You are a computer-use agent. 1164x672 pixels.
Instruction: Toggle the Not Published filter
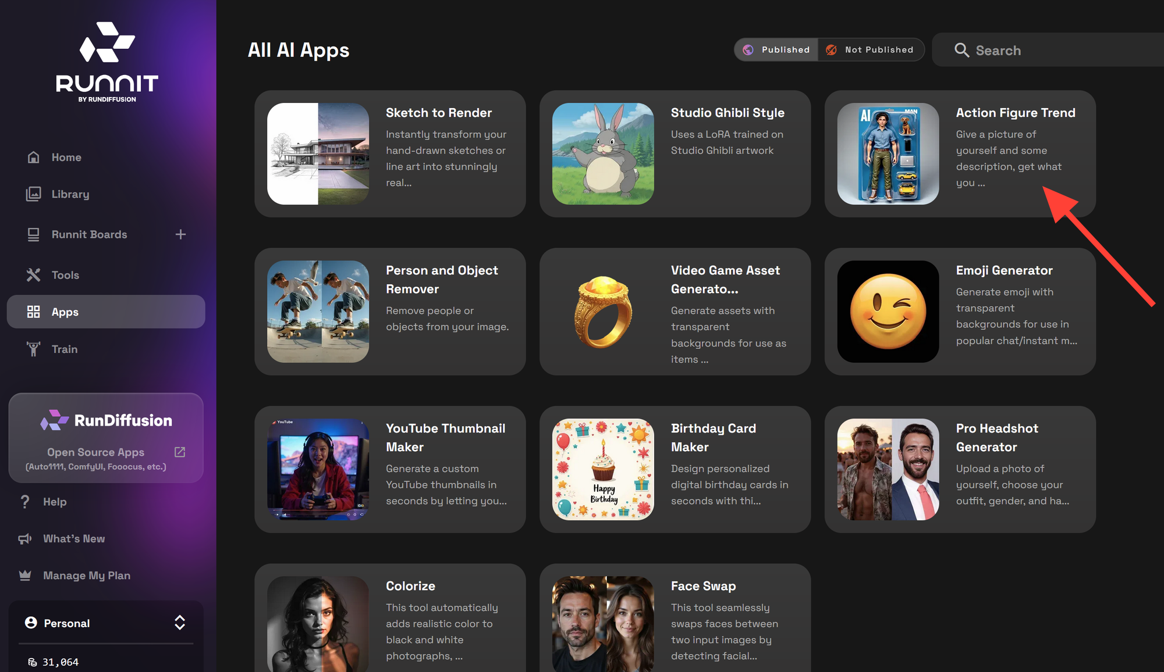[871, 50]
